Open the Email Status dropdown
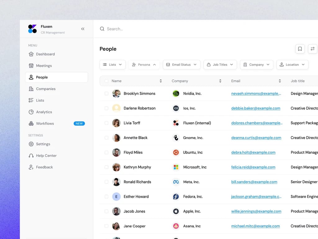 click(x=181, y=65)
